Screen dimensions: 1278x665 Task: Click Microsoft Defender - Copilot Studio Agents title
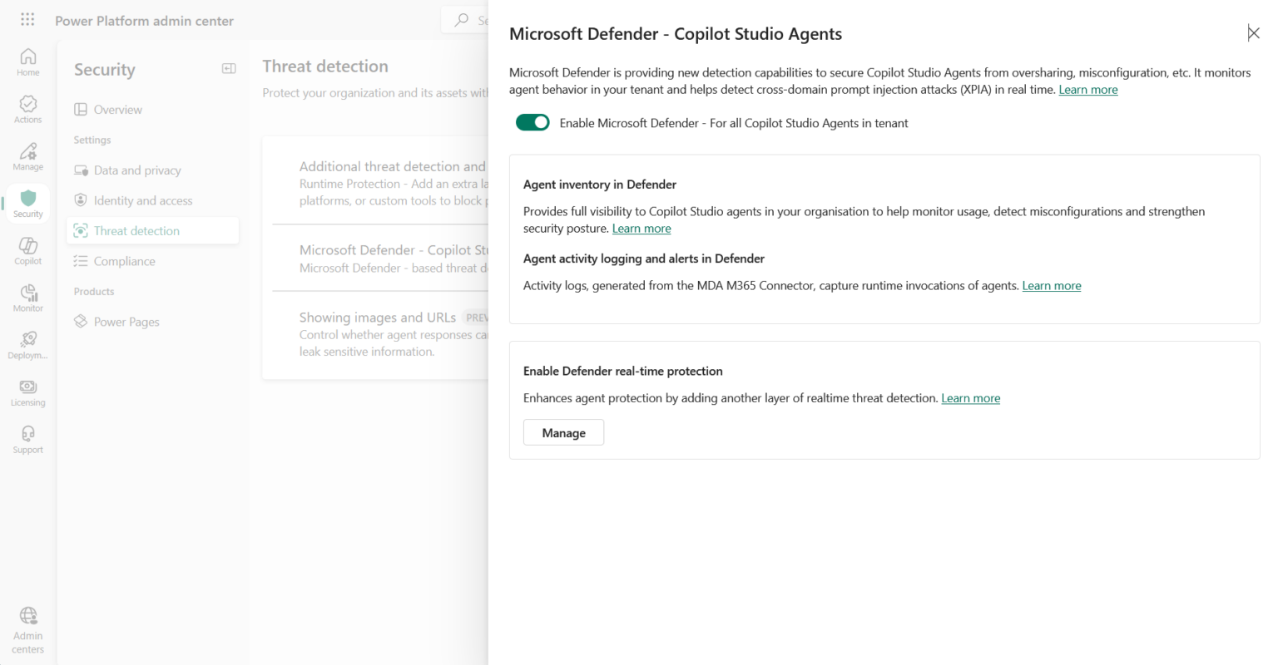pos(676,34)
